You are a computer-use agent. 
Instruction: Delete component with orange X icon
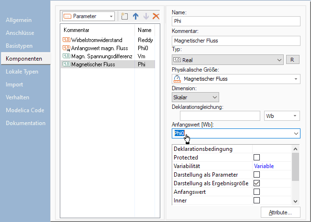pyautogui.click(x=155, y=16)
